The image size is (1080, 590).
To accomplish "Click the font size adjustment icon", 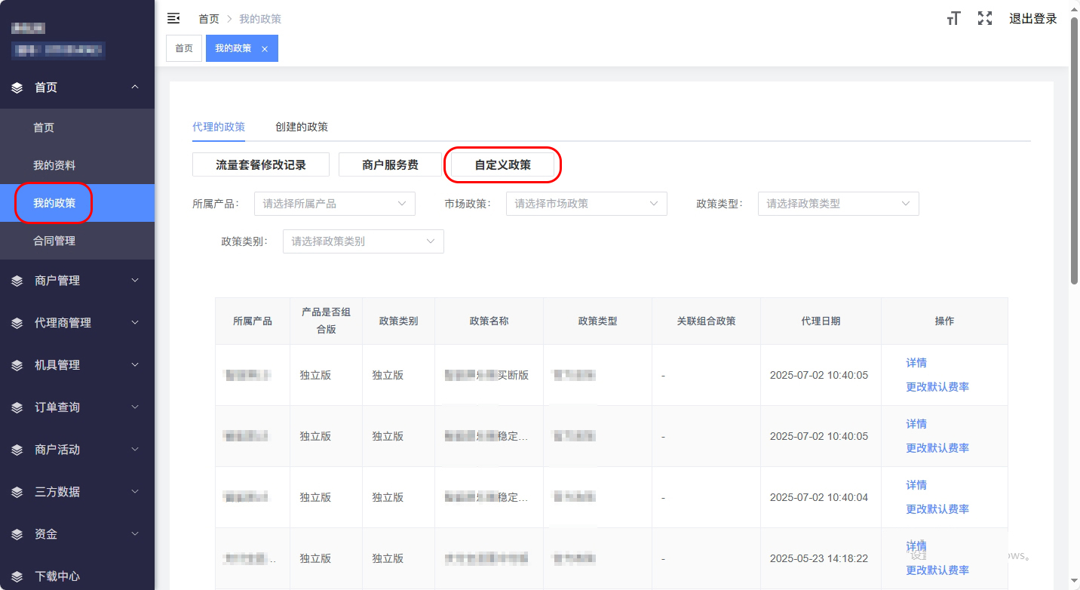I will tap(953, 19).
